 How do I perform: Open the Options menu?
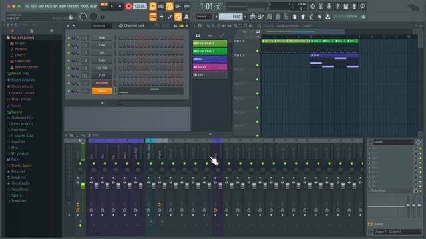point(73,6)
